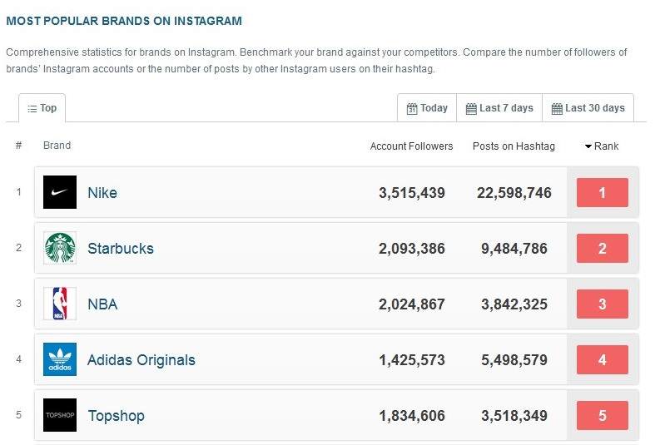This screenshot has width=655, height=445.
Task: Click the red rank 2 badge
Action: [603, 249]
